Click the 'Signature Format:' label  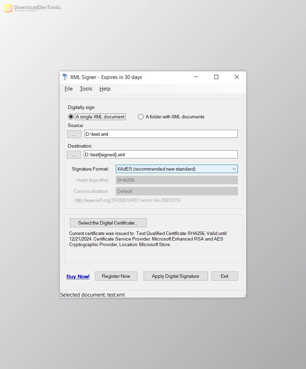[90, 169]
